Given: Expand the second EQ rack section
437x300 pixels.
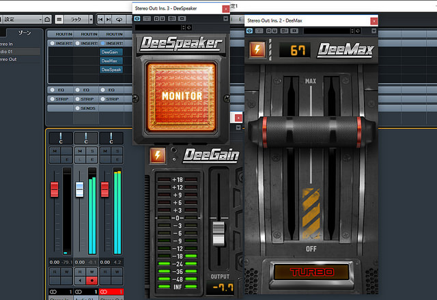Looking at the screenshot, I should coord(85,90).
